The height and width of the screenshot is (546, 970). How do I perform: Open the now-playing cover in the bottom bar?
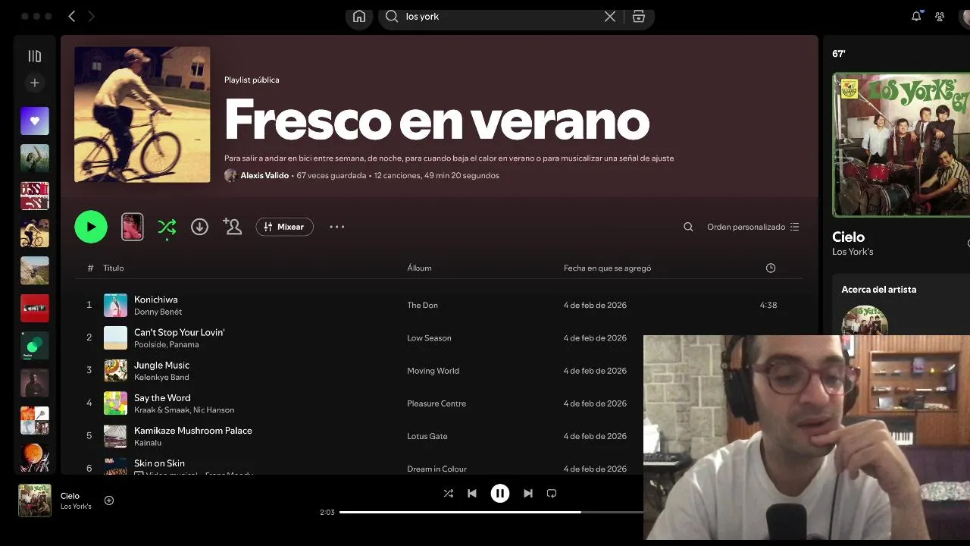[x=35, y=500]
